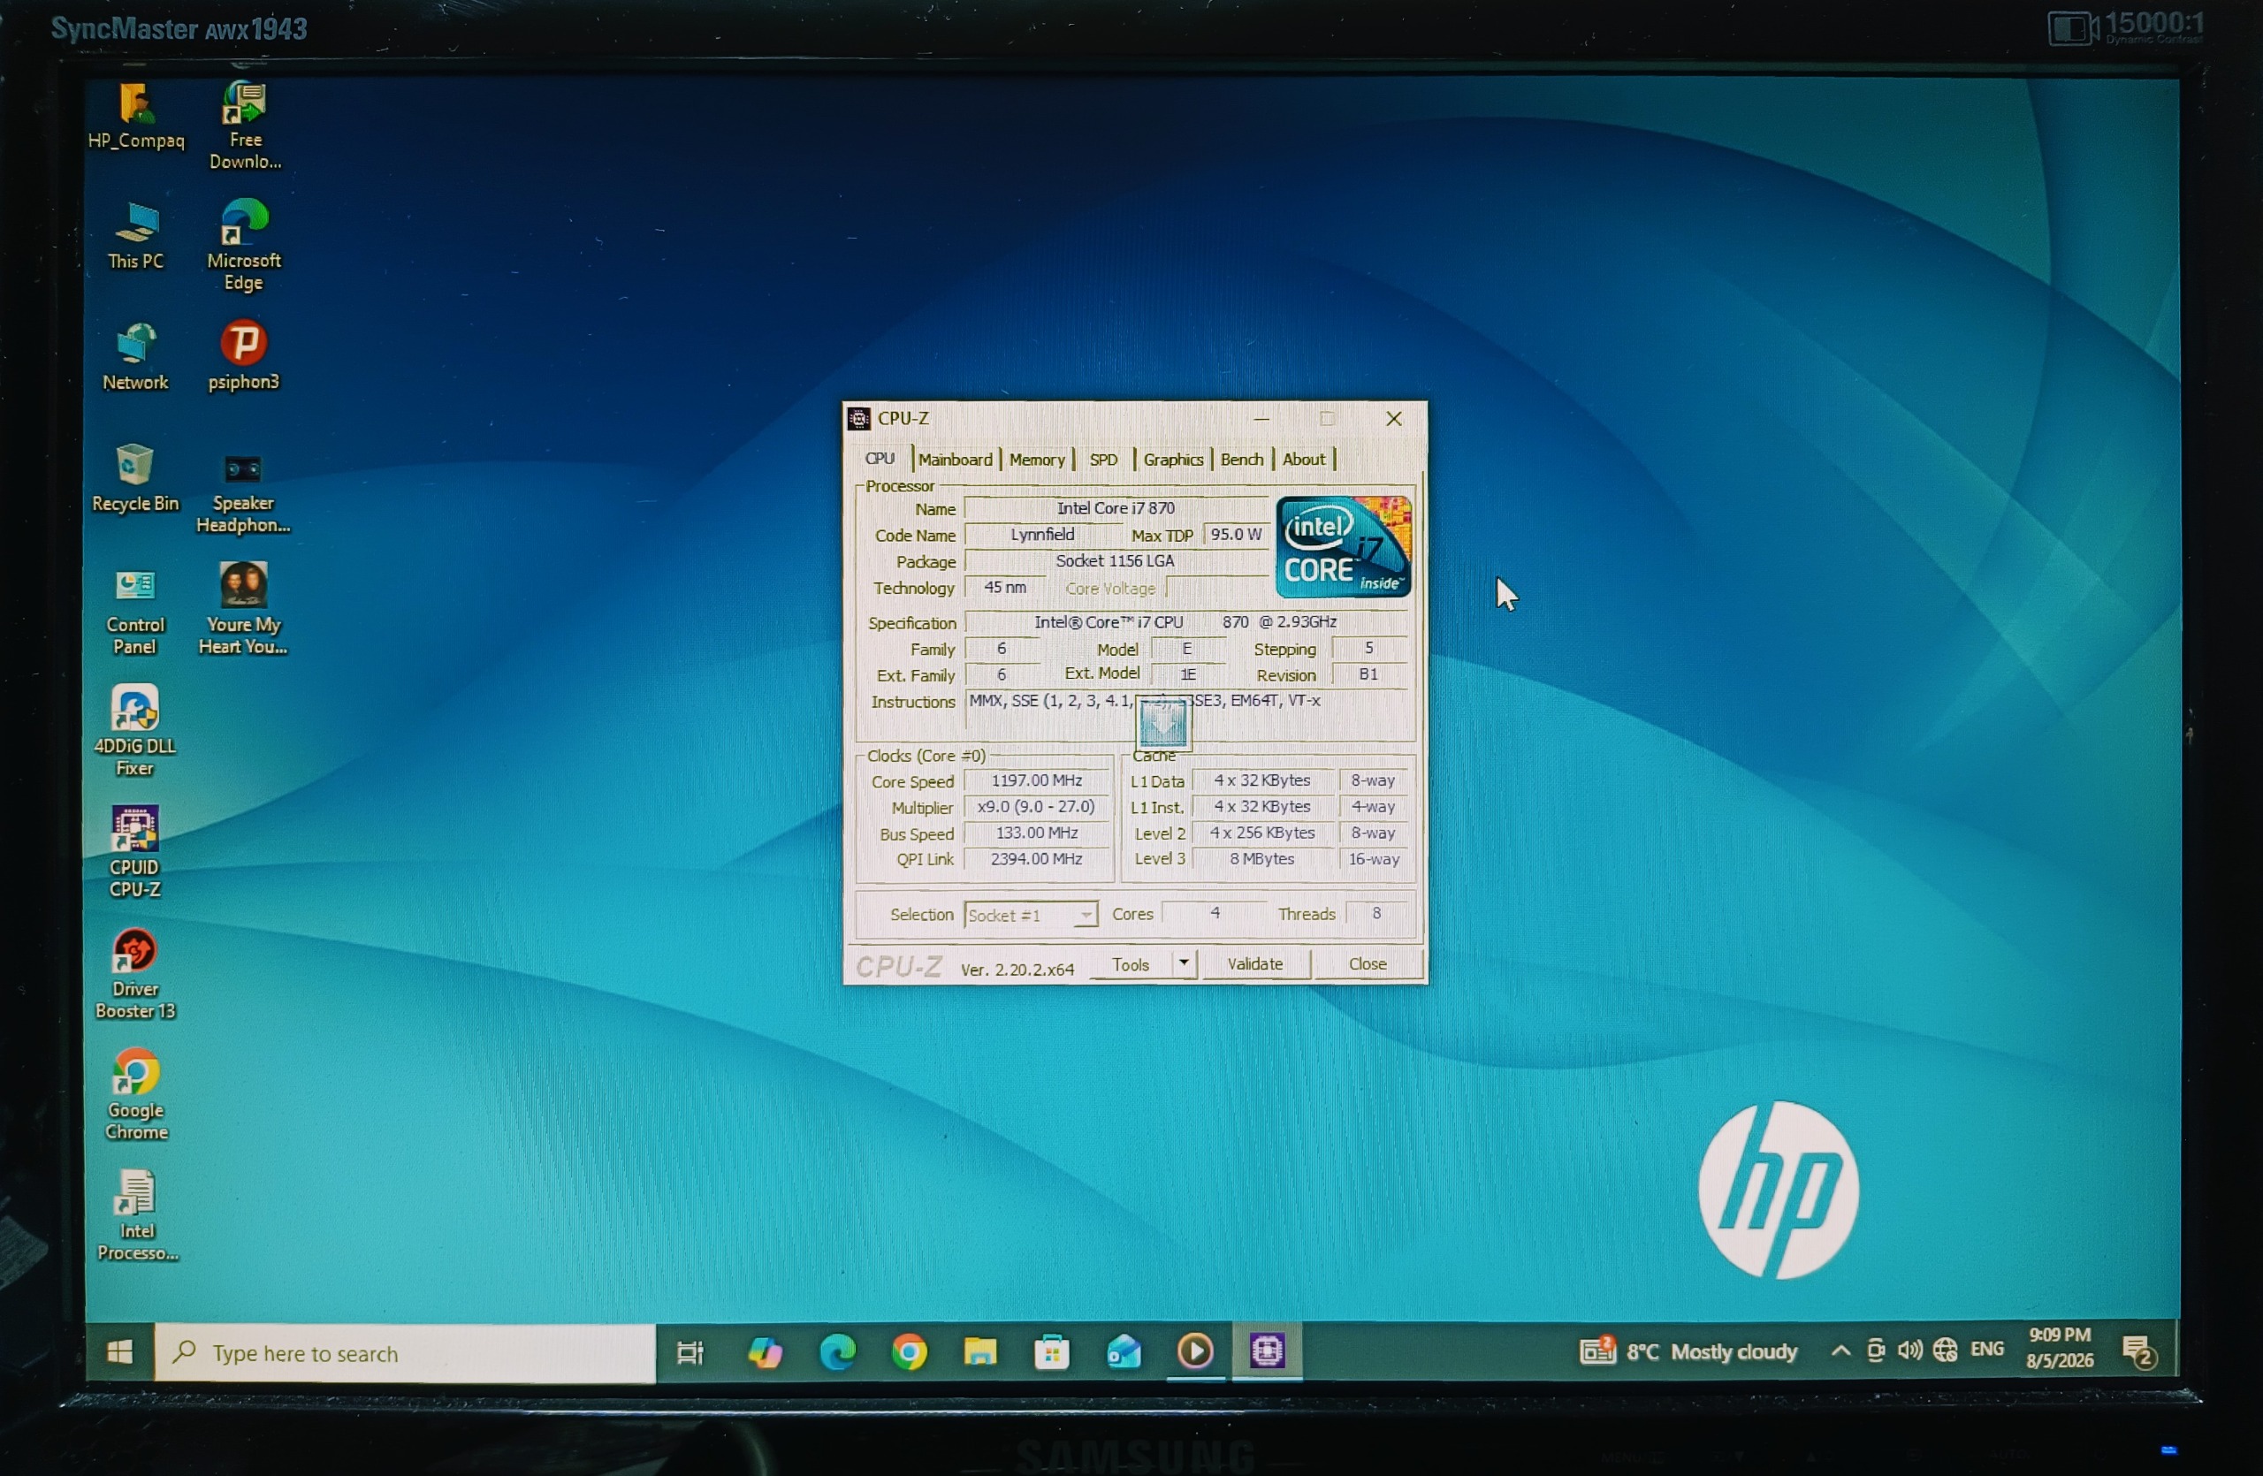
Task: Open Task View on the taskbar
Action: point(690,1351)
